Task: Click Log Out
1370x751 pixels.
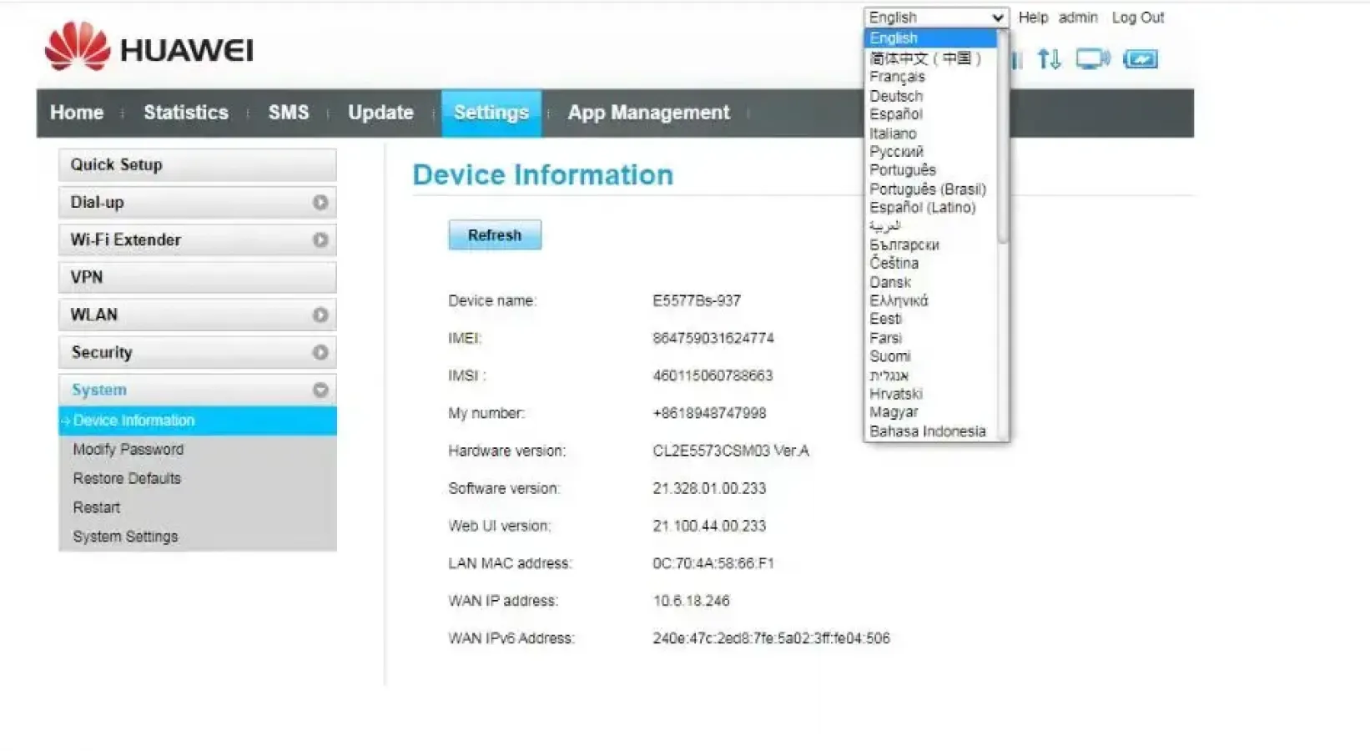Action: tap(1137, 18)
